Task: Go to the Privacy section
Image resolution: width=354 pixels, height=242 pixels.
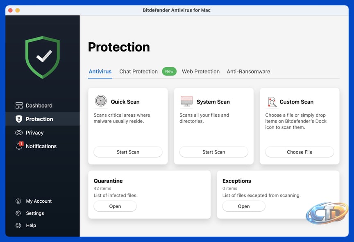Action: pos(43,133)
